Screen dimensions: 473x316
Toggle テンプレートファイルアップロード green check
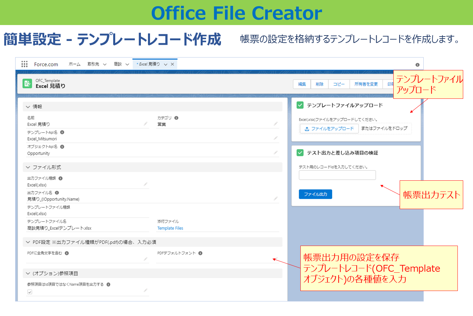[x=300, y=105]
